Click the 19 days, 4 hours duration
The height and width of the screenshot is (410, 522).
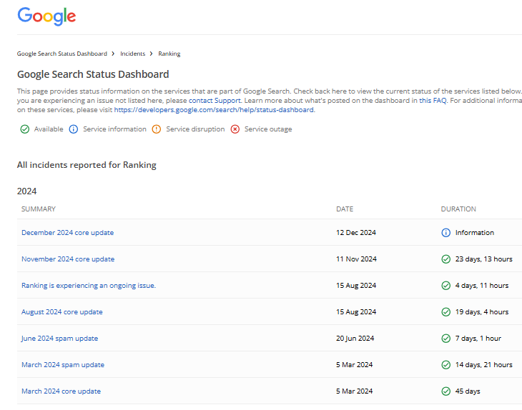pyautogui.click(x=482, y=312)
